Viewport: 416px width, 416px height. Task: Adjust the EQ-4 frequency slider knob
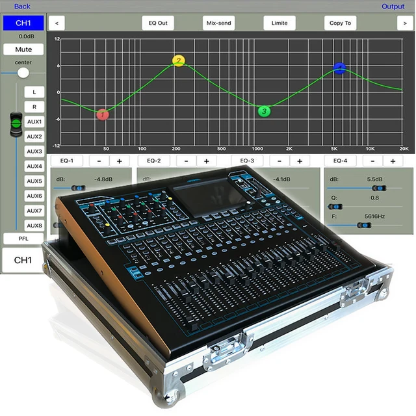364,226
